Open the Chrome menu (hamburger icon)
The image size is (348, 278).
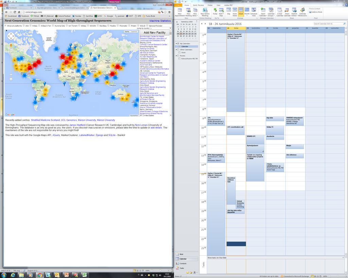tap(170, 12)
